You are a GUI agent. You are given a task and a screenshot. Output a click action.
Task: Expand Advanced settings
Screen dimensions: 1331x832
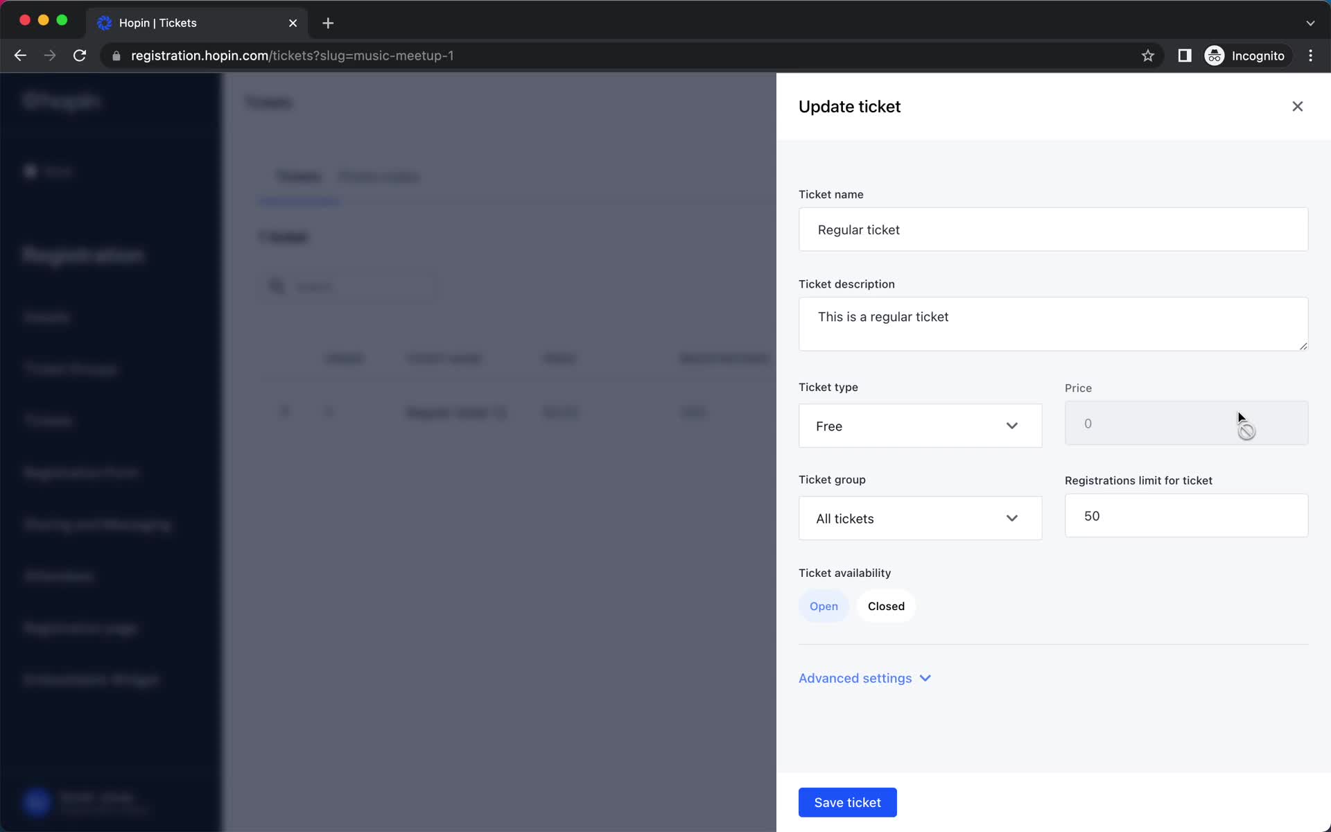click(864, 678)
